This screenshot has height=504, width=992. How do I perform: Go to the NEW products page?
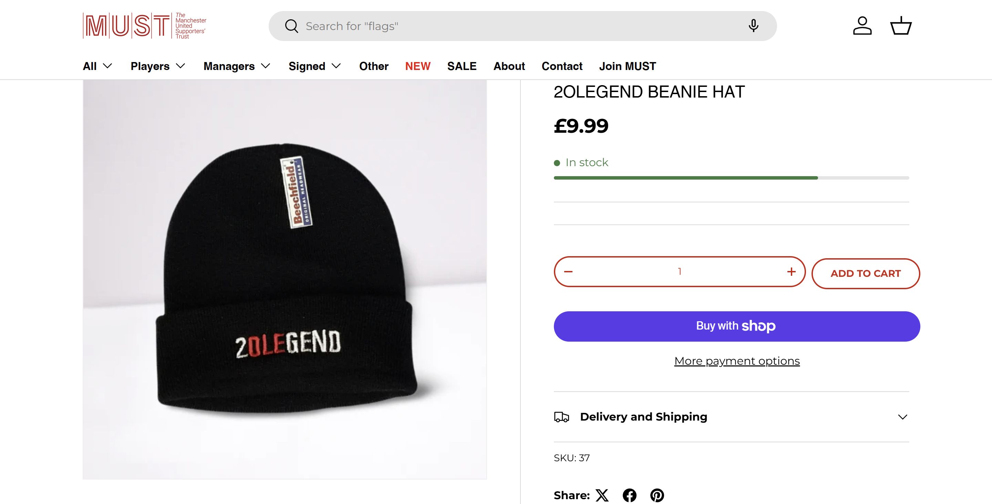tap(417, 66)
